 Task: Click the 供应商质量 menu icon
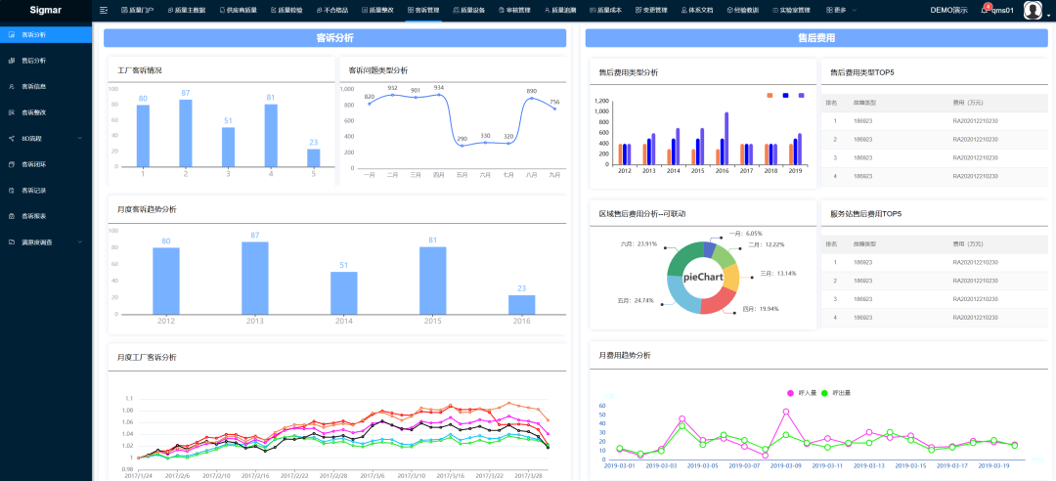tap(222, 10)
